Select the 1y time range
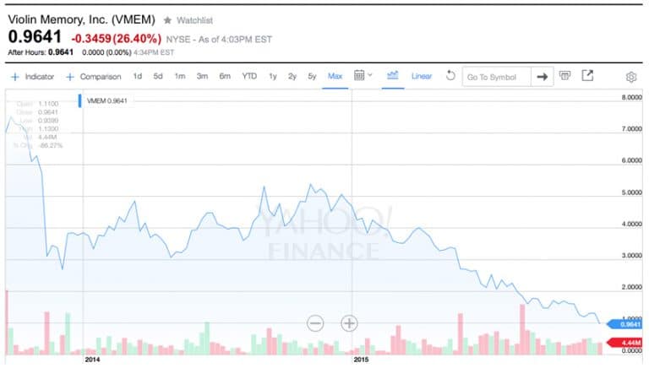This screenshot has width=649, height=368. tap(272, 76)
